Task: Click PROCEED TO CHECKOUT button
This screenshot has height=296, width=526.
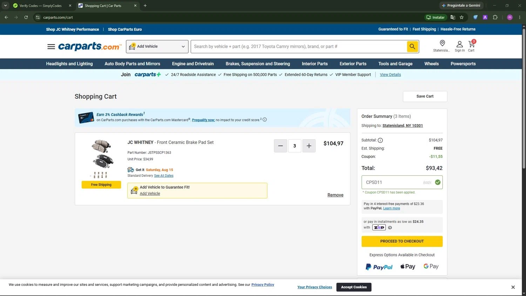Action: point(402,241)
